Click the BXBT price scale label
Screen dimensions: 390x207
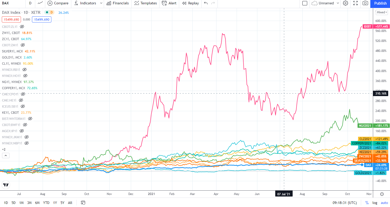pyautogui.click(x=368, y=26)
